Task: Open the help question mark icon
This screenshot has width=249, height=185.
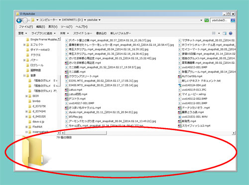Action: (231, 33)
